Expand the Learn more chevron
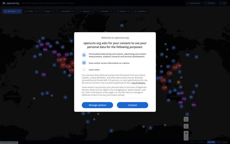The height and width of the screenshot is (144, 230). [84, 70]
